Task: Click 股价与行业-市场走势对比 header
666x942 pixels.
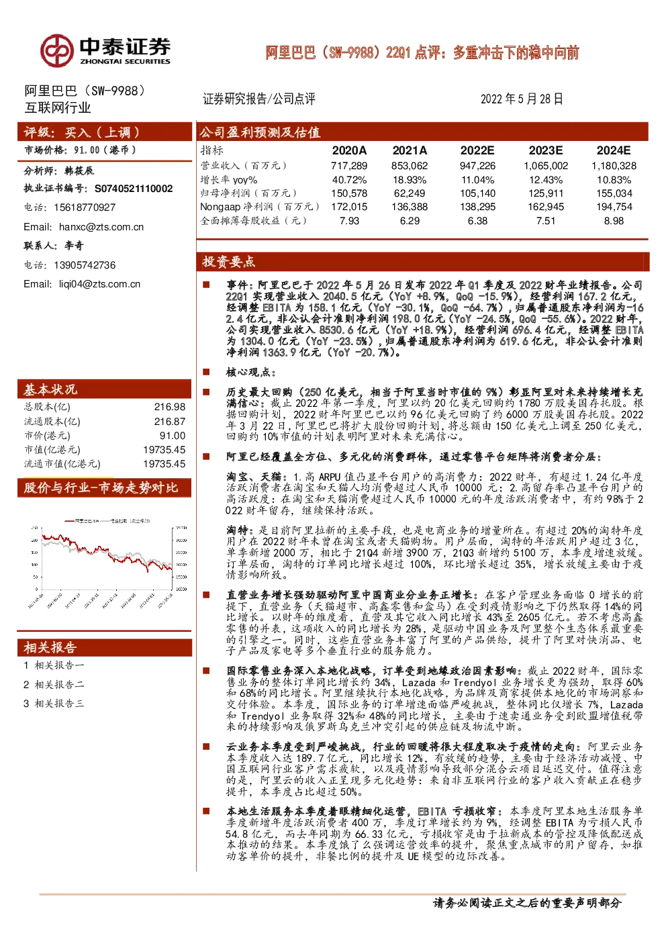Action: tap(105, 487)
